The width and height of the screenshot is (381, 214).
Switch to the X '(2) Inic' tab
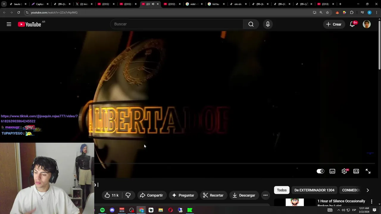83,4
